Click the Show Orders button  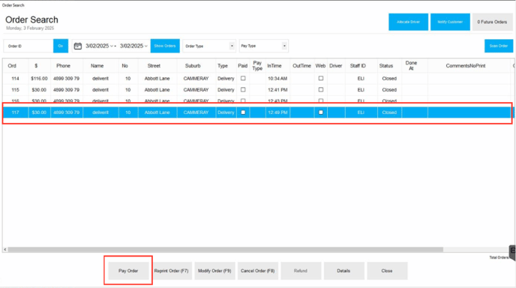(165, 46)
